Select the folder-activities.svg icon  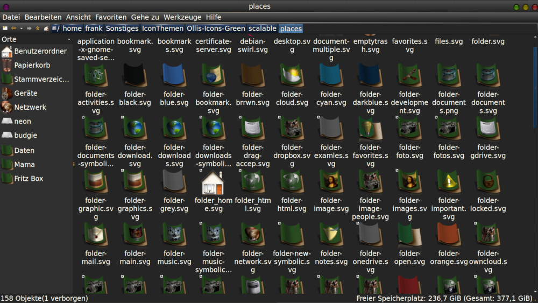pyautogui.click(x=96, y=75)
